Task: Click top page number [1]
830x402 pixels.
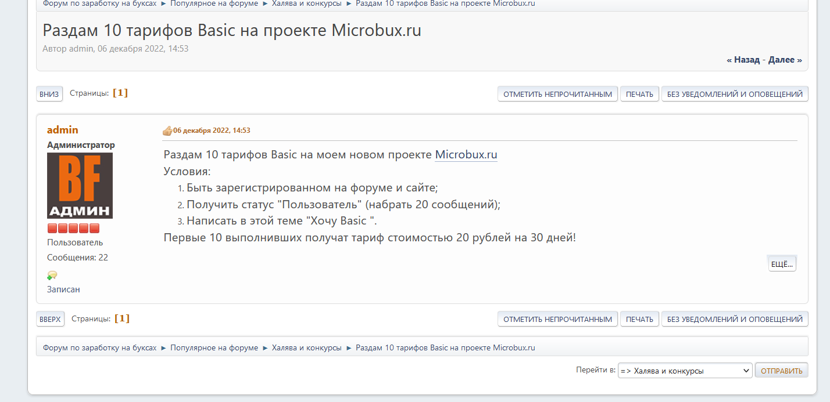Action: point(120,93)
